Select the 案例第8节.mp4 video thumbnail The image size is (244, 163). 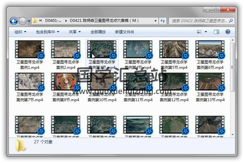click(66, 81)
